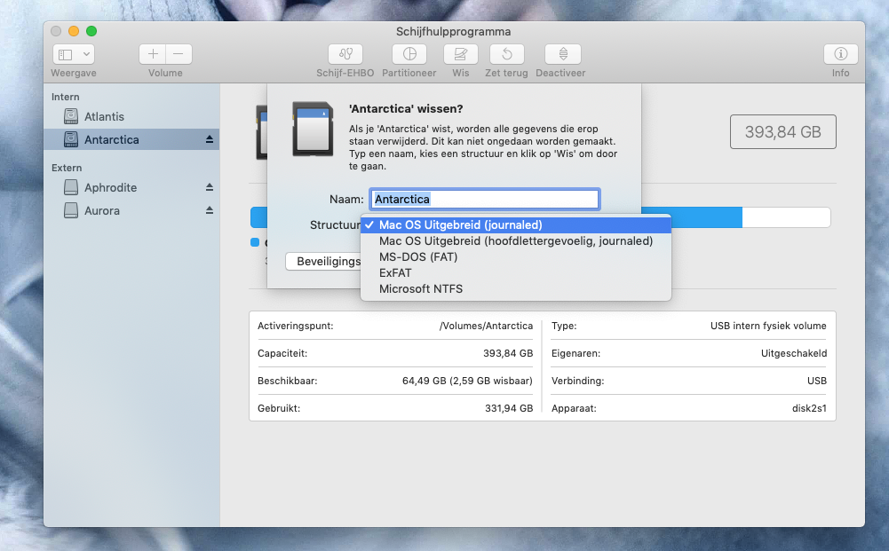Screen dimensions: 889x551
Task: Click the Naam text field
Action: (x=485, y=200)
